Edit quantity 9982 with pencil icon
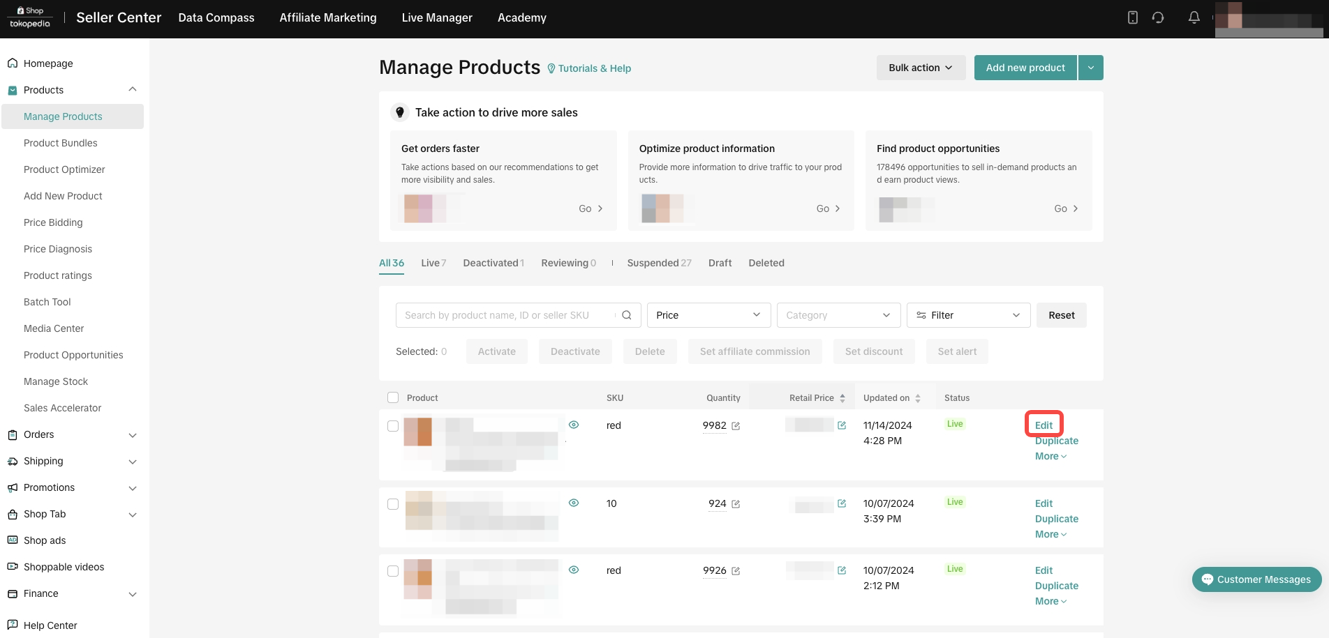 tap(736, 426)
